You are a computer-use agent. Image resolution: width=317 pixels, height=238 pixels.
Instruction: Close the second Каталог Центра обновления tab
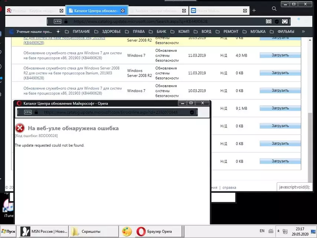click(184, 11)
